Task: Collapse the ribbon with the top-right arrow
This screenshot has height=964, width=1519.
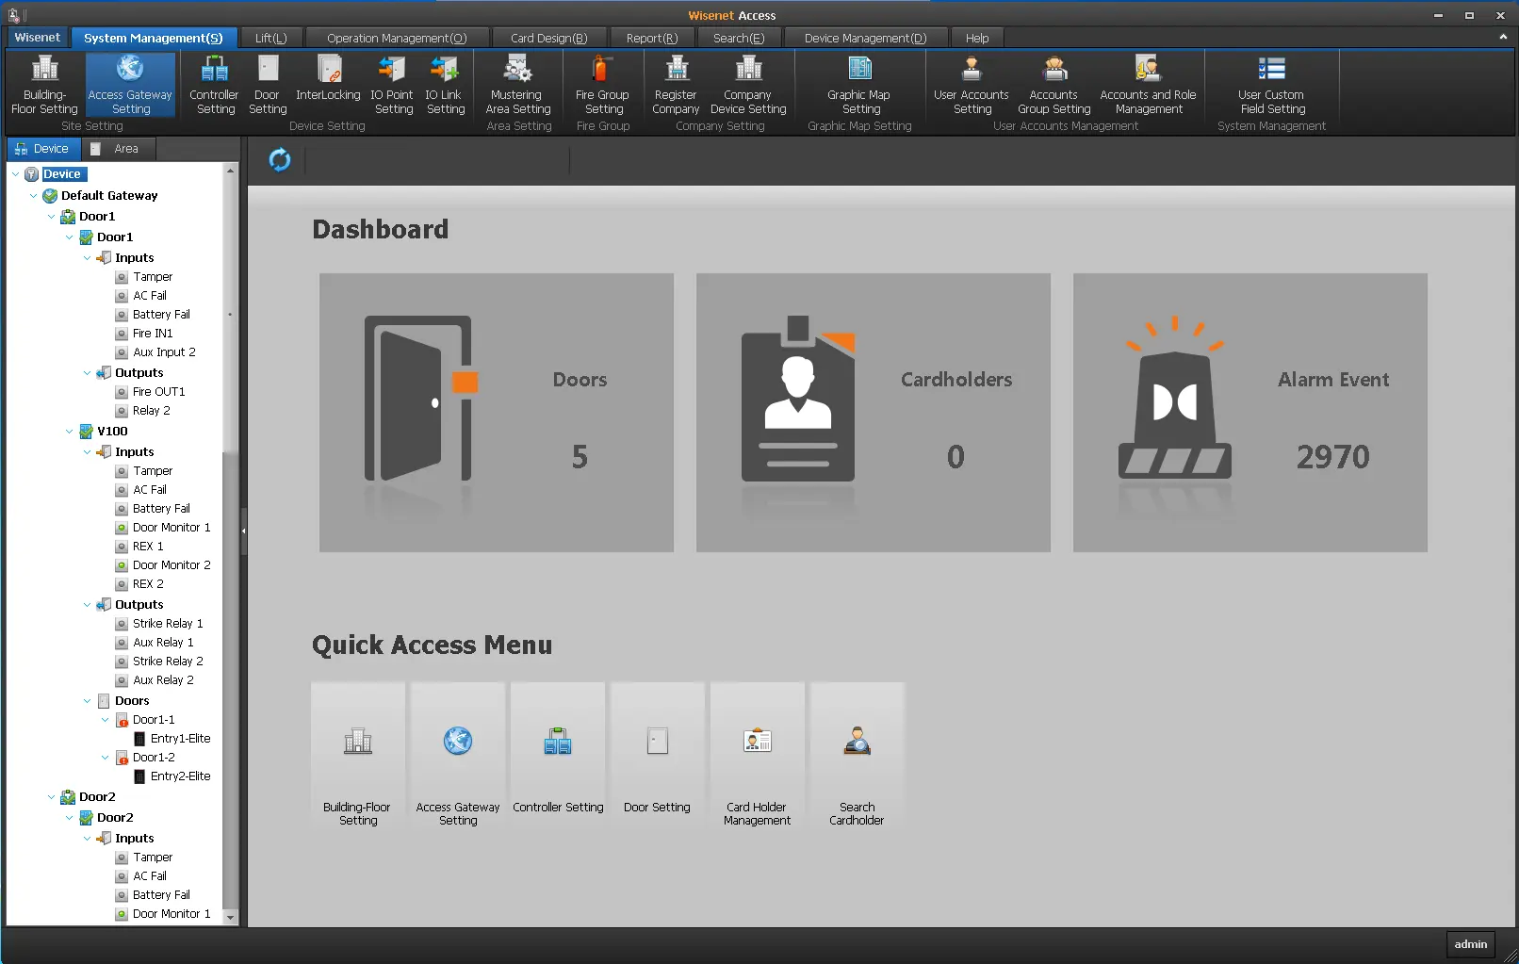Action: [x=1502, y=37]
